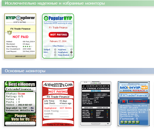Click 'Please Vote for Us' text

coord(21,117)
